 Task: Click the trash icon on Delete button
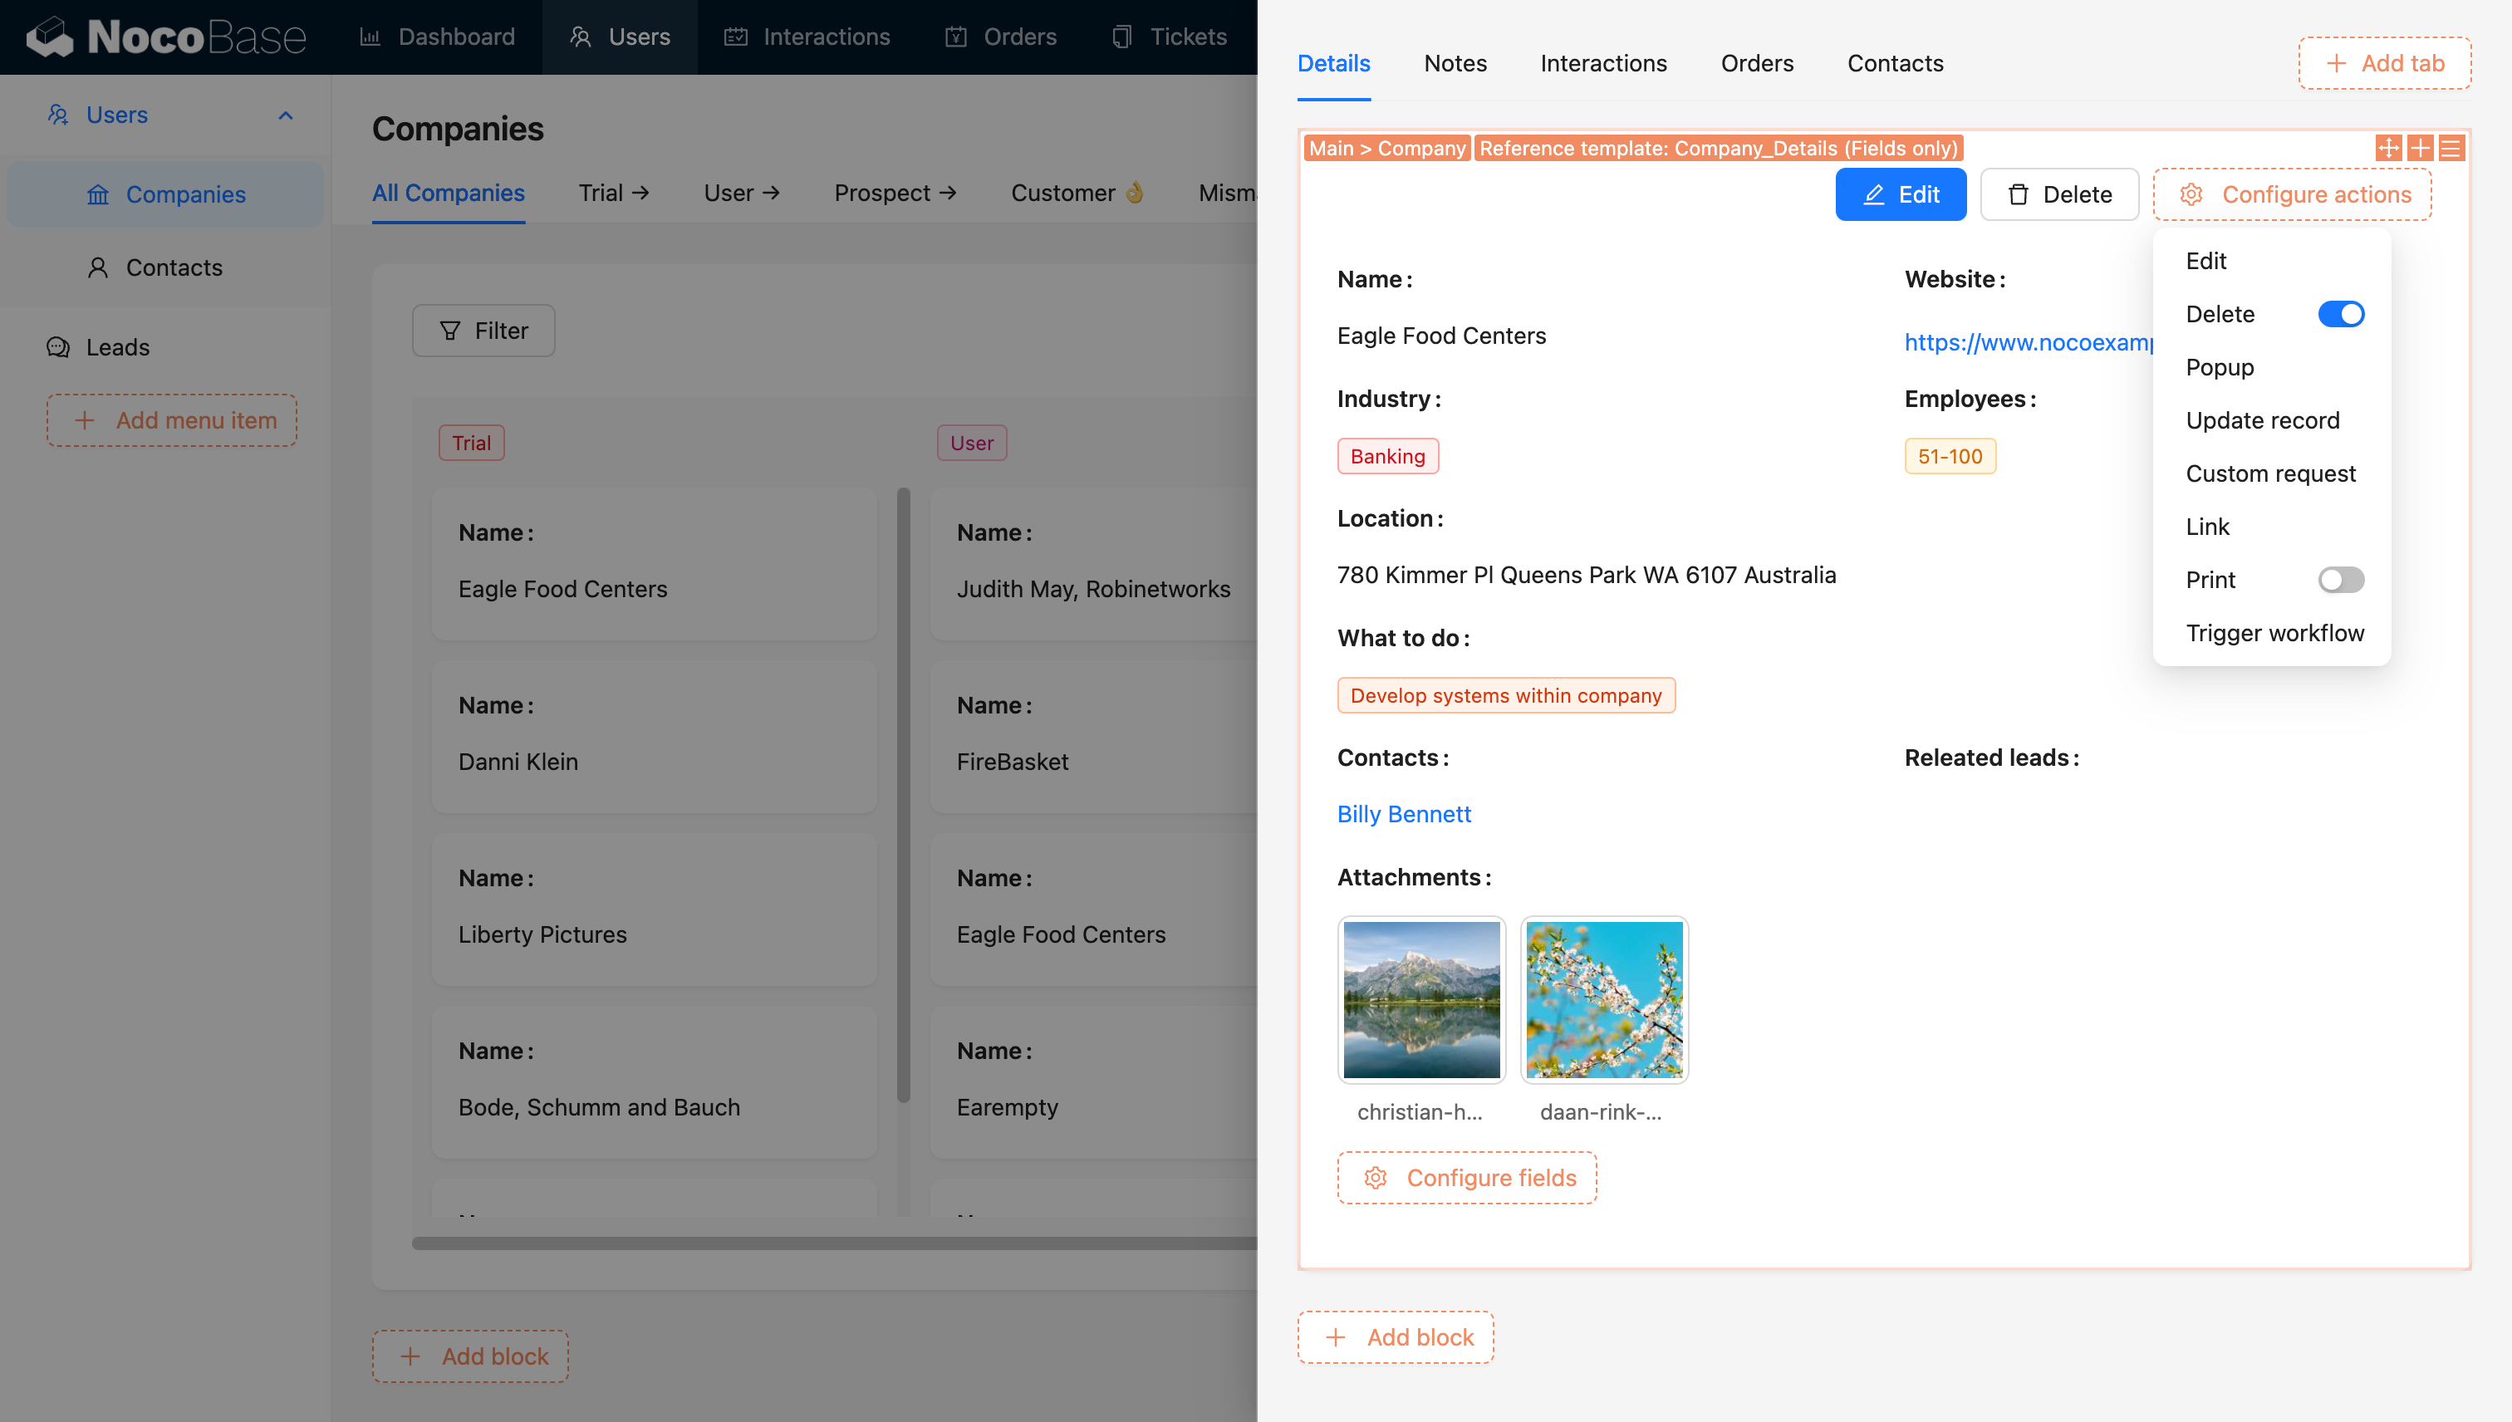(2018, 194)
